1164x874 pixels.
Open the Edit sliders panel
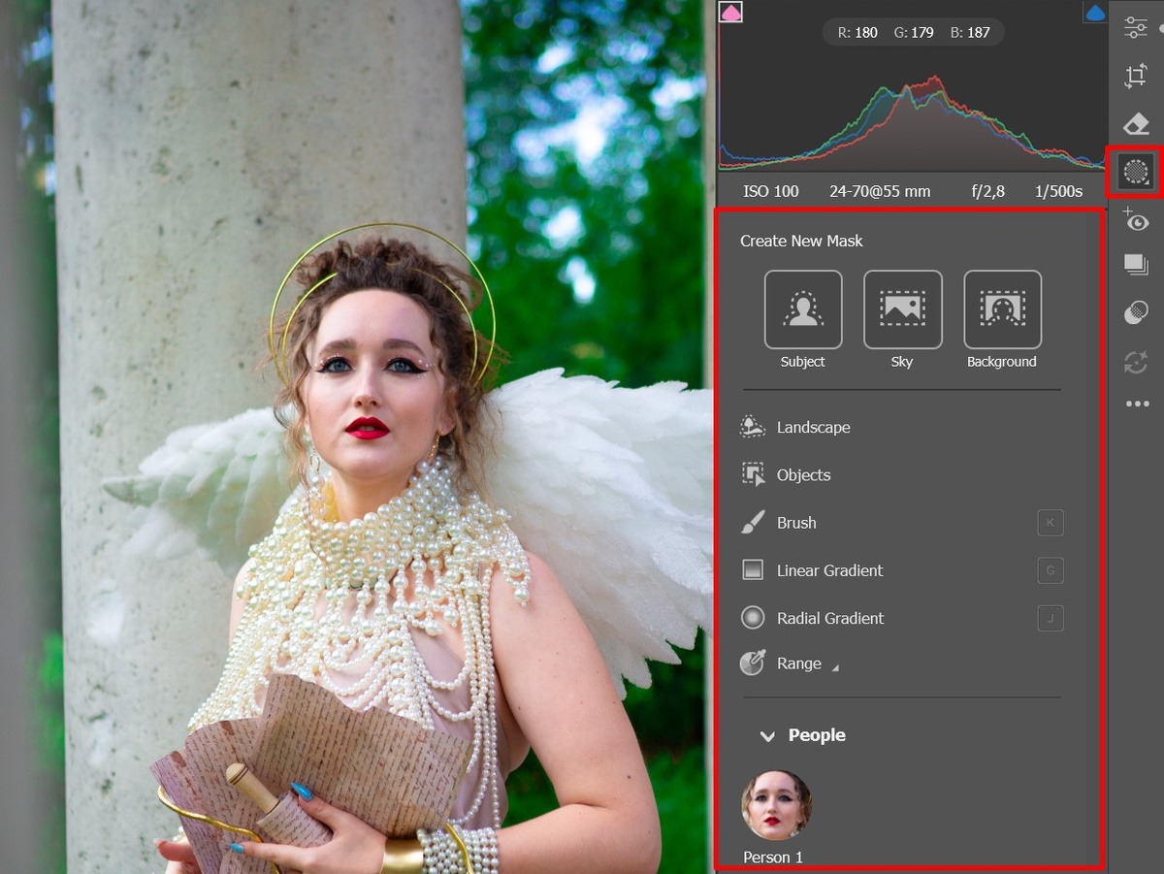(1136, 28)
